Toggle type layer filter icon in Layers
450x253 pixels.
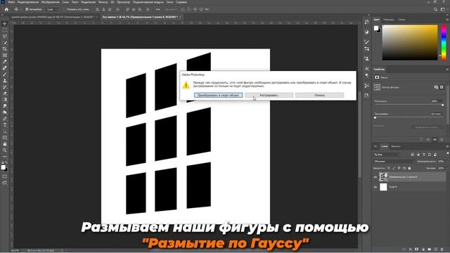tap(424, 155)
